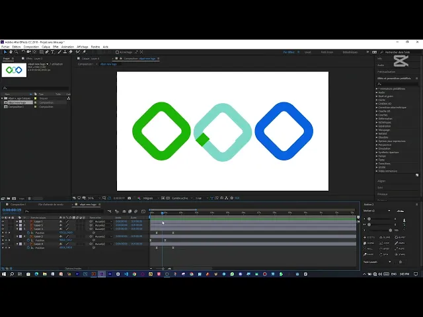Click the effects panel search field

click(x=398, y=84)
